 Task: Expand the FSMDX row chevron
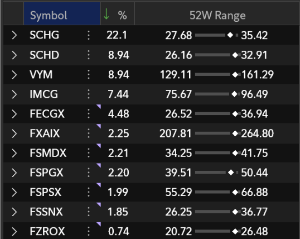click(x=14, y=153)
